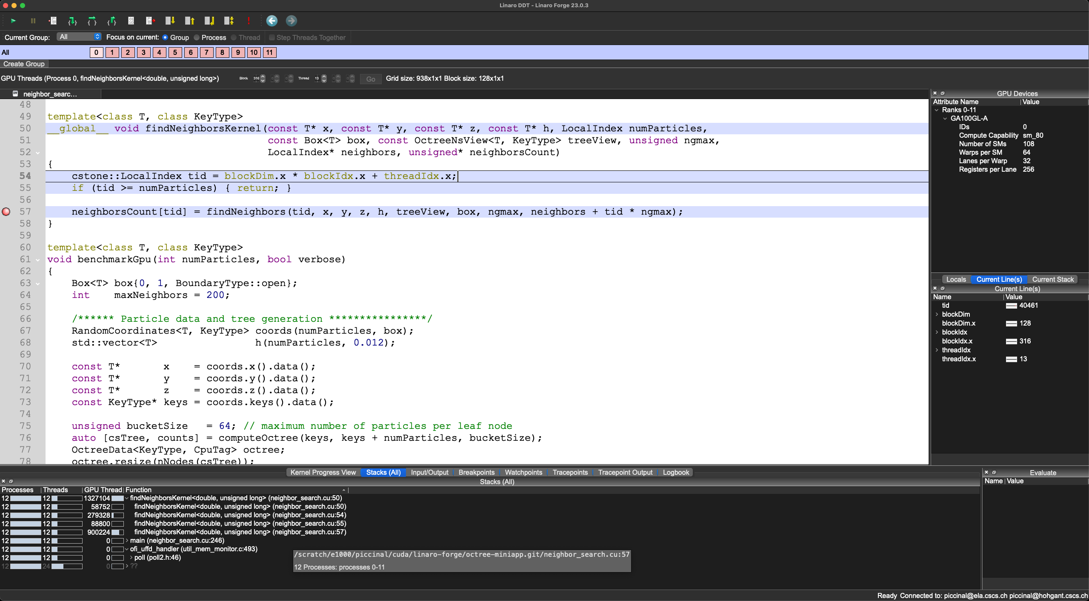
Task: Click the Pause execution icon
Action: pyautogui.click(x=33, y=21)
